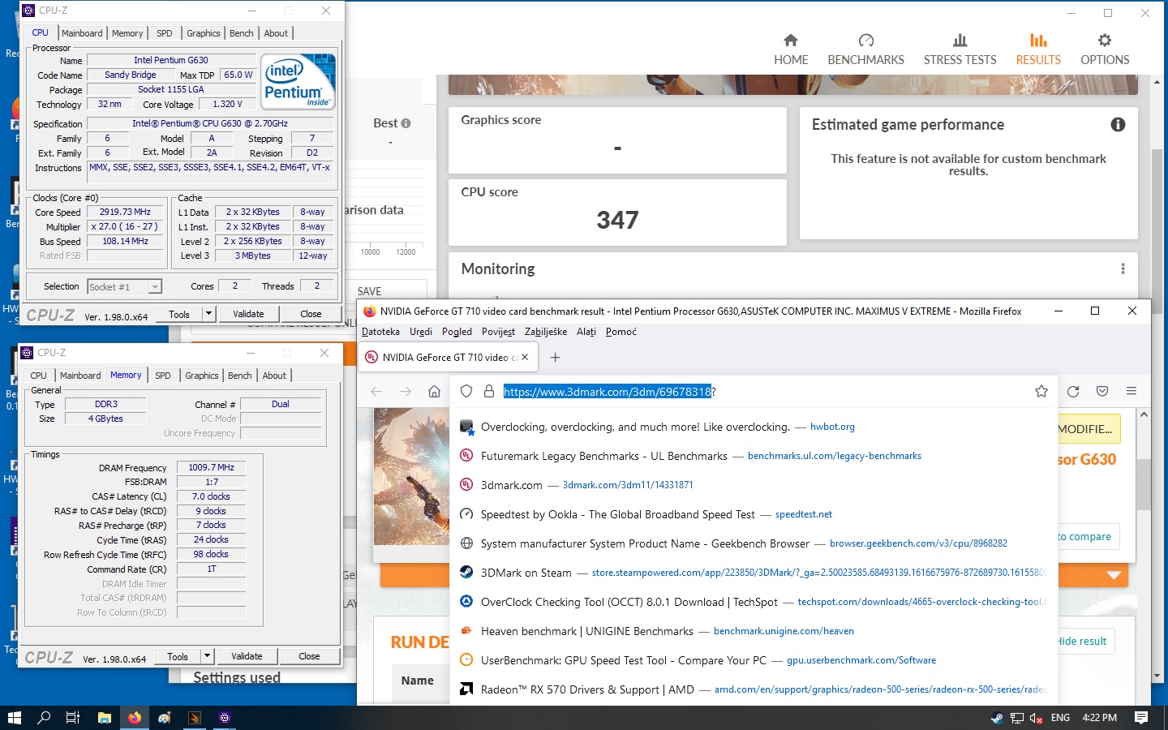This screenshot has width=1168, height=730.
Task: Reload the page in Firefox
Action: tap(1073, 391)
